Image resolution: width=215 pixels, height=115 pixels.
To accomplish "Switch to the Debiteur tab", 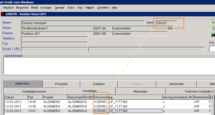I will coord(99,84).
